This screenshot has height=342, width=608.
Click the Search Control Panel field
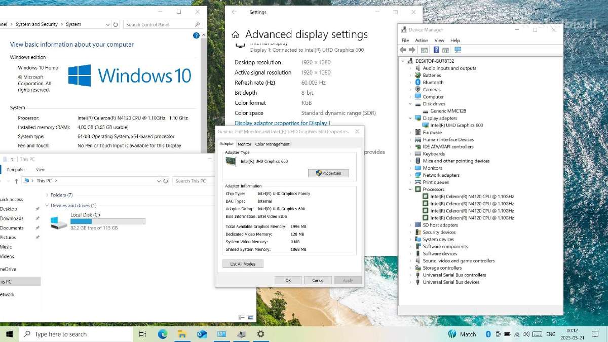(163, 24)
